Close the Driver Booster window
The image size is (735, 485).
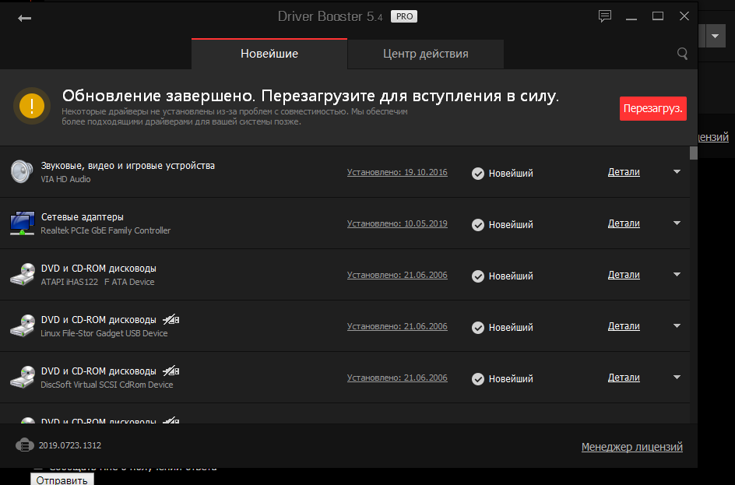pos(684,16)
